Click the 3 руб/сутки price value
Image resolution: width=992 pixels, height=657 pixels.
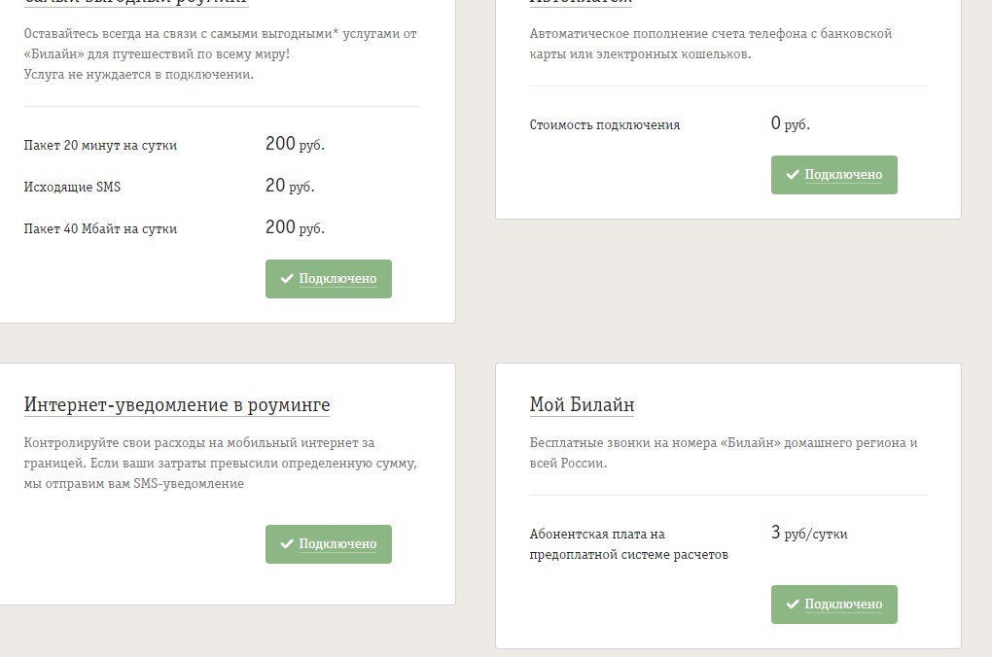coord(809,533)
